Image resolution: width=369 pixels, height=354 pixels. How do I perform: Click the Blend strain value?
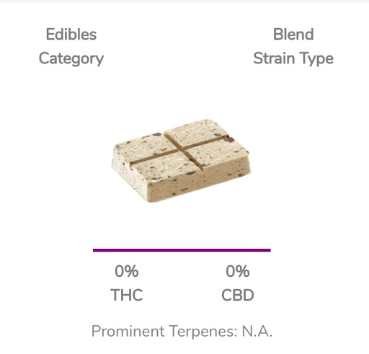click(x=293, y=34)
